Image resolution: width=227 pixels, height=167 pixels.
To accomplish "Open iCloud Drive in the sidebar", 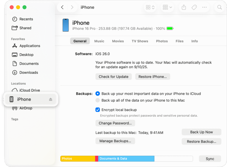I will [x=26, y=90].
